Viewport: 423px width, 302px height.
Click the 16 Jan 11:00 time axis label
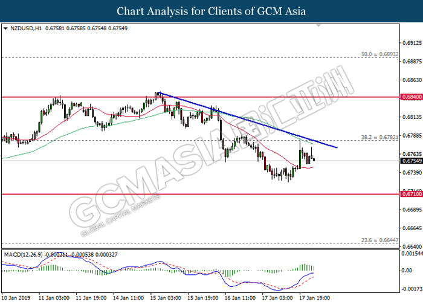click(x=240, y=298)
